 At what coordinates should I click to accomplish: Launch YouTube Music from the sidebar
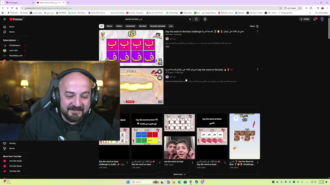pyautogui.click(x=15, y=166)
